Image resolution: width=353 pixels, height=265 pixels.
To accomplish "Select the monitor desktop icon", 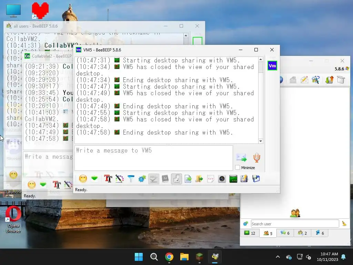I will tap(13, 10).
